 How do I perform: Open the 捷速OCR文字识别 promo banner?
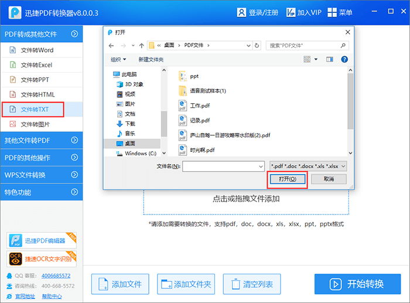(x=42, y=259)
